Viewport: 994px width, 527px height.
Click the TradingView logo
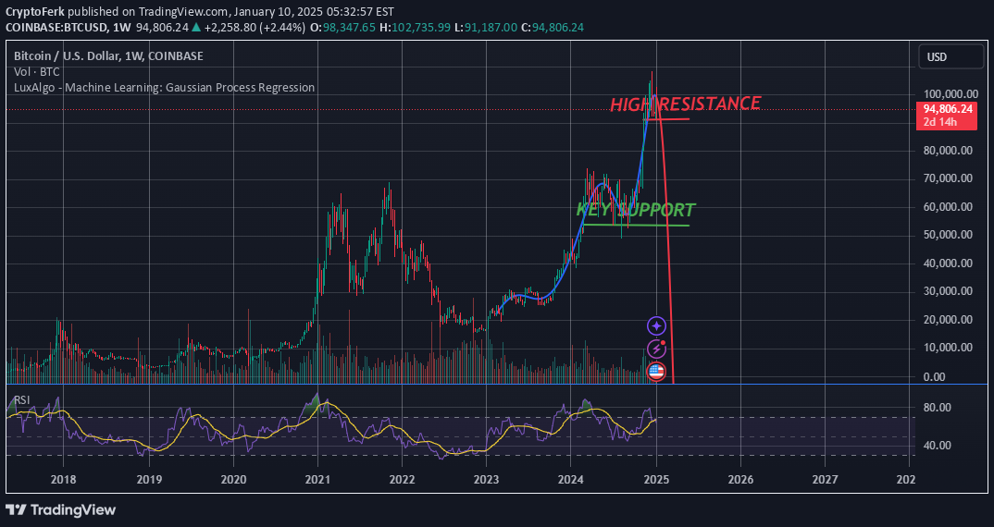click(61, 510)
